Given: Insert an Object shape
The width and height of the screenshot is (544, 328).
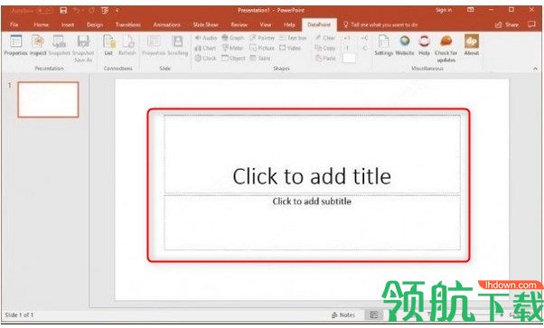Looking at the screenshot, I should click(233, 58).
